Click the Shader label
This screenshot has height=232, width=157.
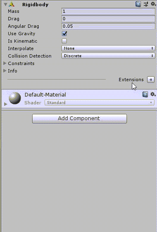point(33,103)
